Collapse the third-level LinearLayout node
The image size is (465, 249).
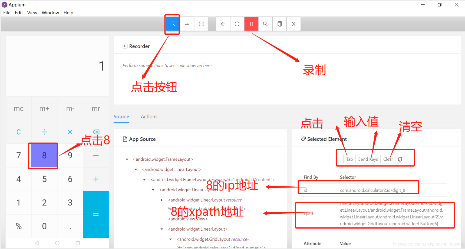coord(153,190)
